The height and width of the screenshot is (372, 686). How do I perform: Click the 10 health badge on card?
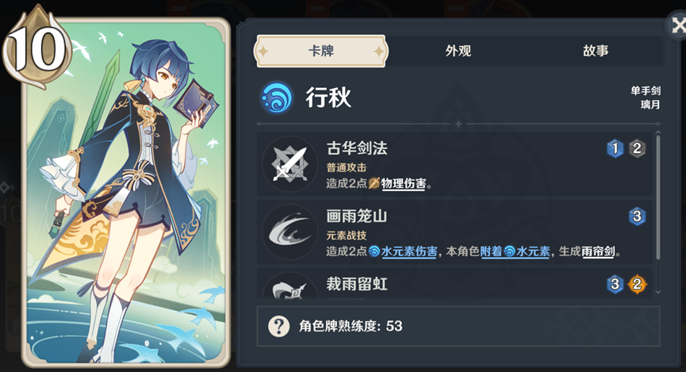click(36, 48)
